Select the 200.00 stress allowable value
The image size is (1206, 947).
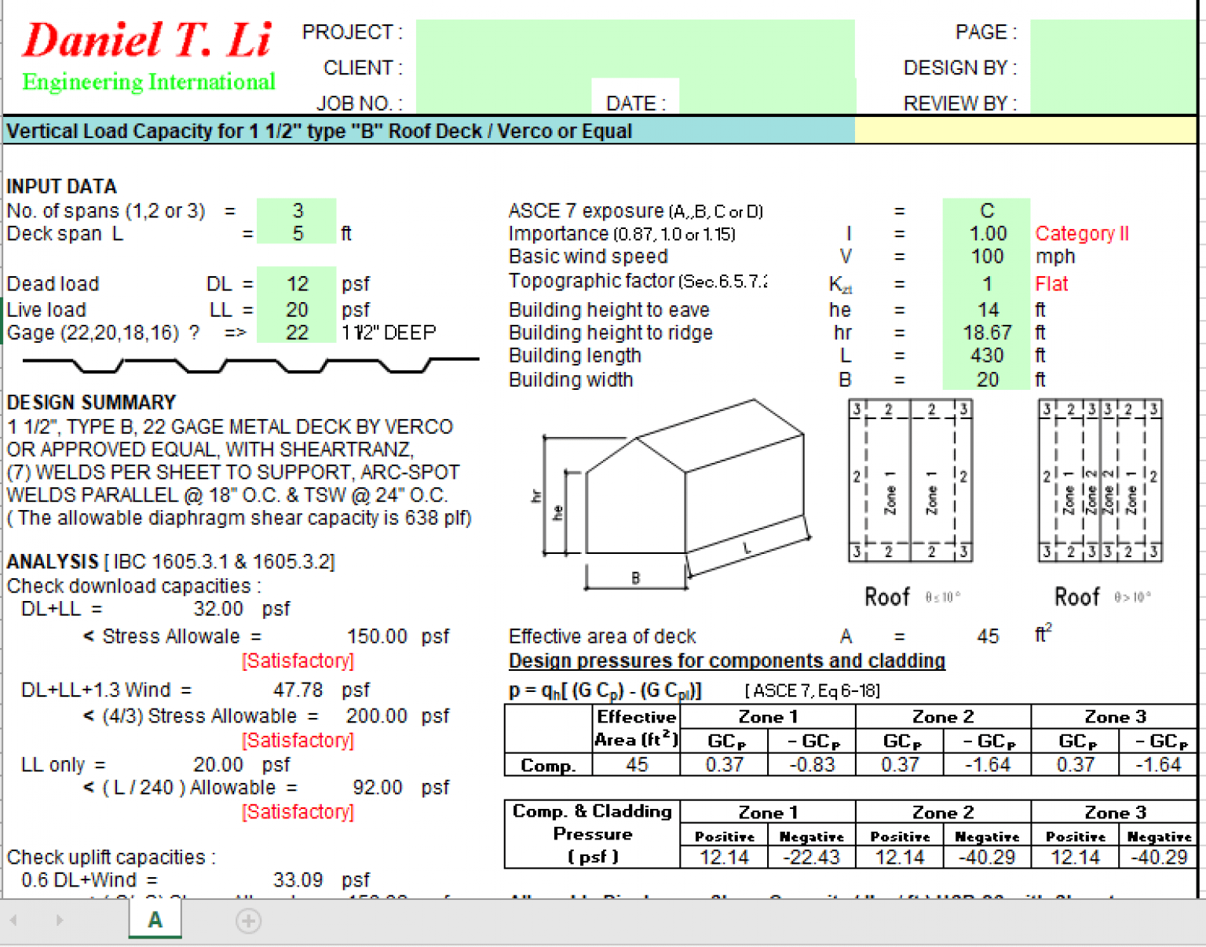click(377, 716)
